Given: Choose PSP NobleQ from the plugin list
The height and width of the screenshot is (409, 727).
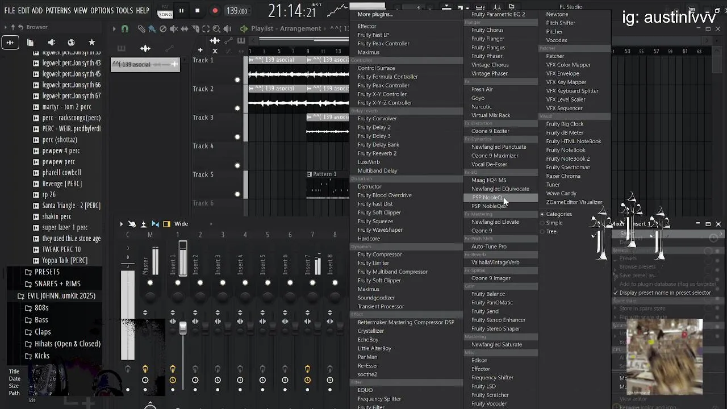Looking at the screenshot, I should pyautogui.click(x=501, y=197).
